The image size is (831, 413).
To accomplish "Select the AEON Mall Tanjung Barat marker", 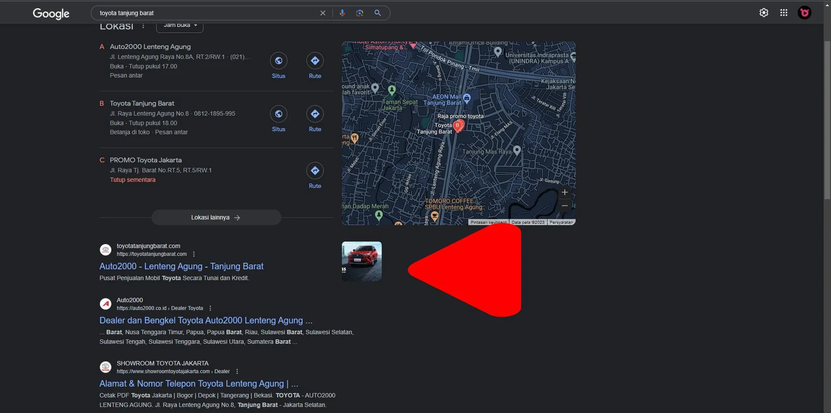I will tap(467, 98).
